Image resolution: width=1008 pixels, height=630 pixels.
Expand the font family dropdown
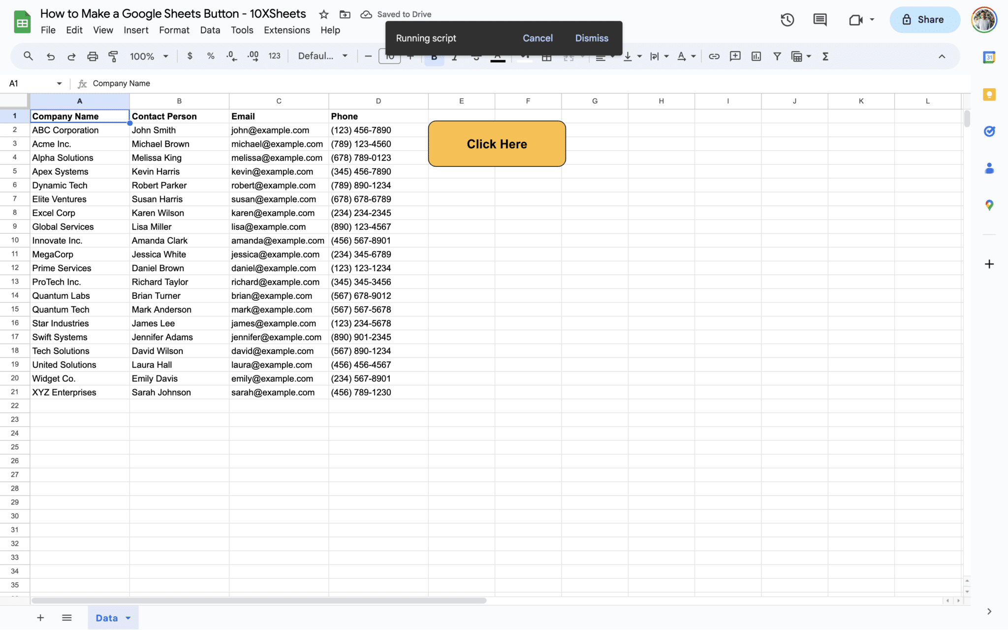click(322, 56)
